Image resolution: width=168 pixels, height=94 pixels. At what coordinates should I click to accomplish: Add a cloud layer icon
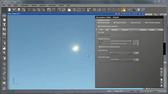pyautogui.click(x=4, y=48)
